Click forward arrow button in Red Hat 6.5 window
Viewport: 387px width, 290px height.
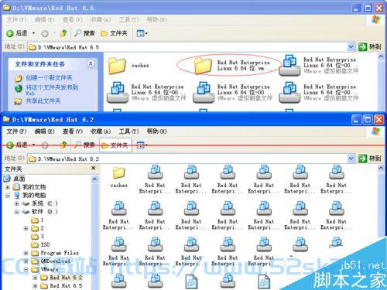click(45, 33)
